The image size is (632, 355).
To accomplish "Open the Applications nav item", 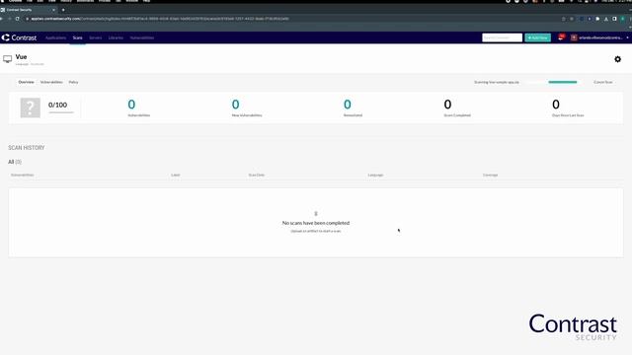I will tap(55, 37).
